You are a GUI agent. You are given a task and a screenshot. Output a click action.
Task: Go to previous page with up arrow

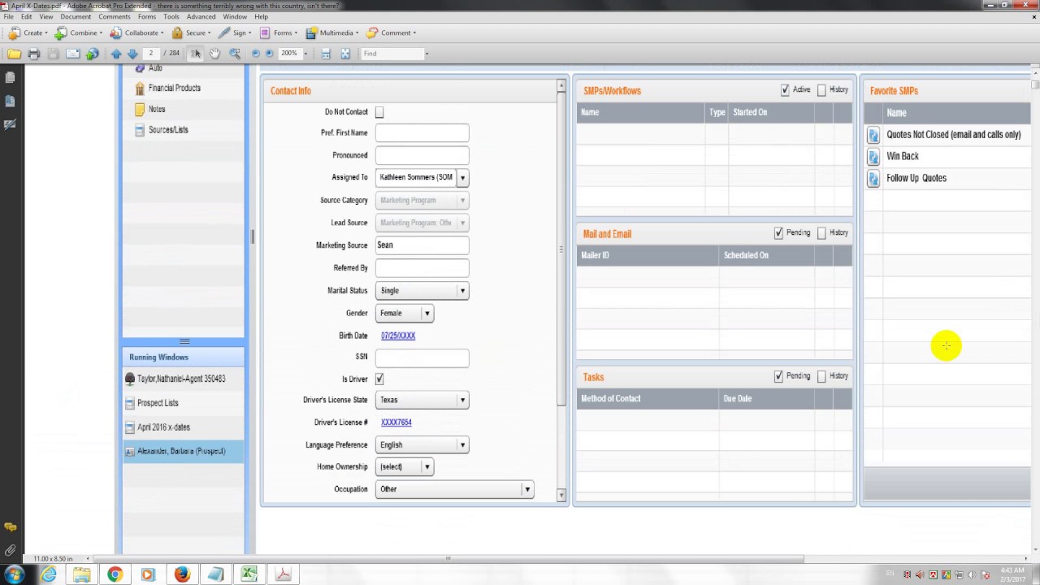[116, 54]
